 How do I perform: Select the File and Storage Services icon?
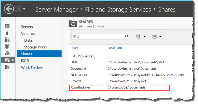[7, 60]
